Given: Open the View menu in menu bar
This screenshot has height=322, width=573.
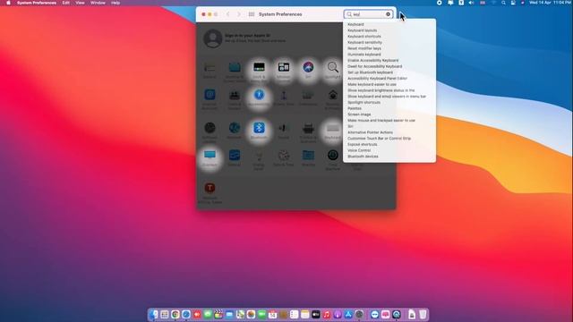Looking at the screenshot, I should 80,3.
